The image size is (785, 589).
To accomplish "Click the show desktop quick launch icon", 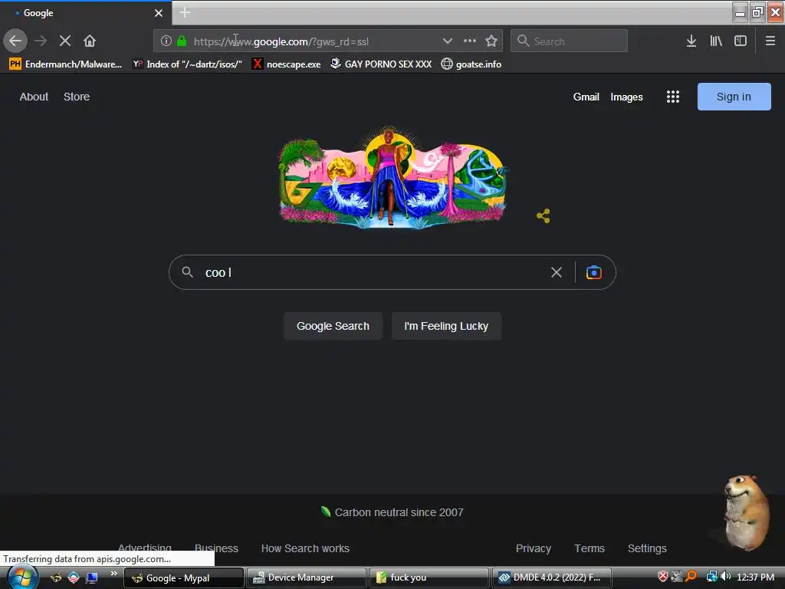I will coord(91,577).
